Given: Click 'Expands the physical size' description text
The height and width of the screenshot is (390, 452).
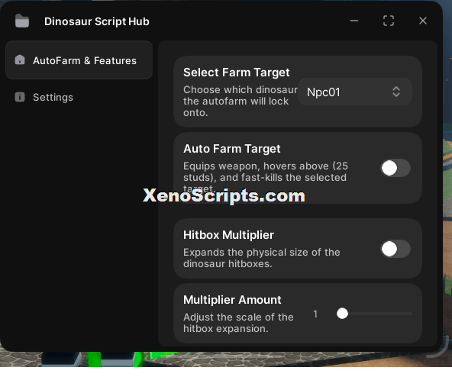Looking at the screenshot, I should tap(262, 258).
